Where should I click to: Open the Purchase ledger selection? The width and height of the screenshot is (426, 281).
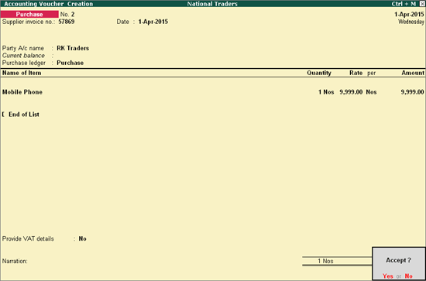click(x=70, y=63)
